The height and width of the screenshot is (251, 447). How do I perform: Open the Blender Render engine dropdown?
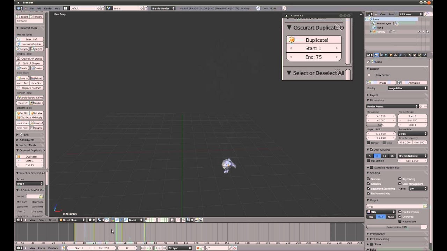coord(163,8)
